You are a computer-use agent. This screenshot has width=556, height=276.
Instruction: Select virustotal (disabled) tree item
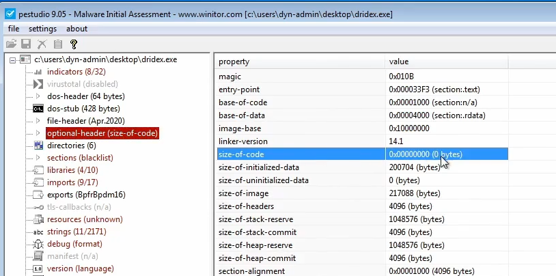tap(82, 84)
